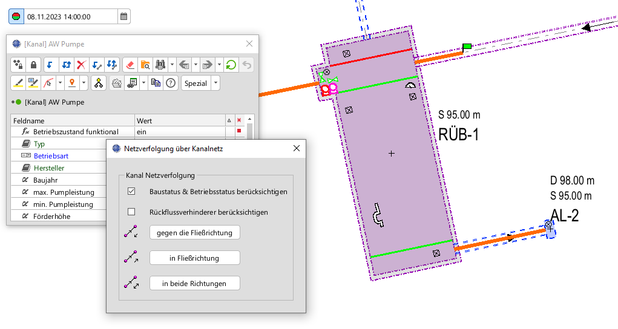Image resolution: width=618 pixels, height=329 pixels.
Task: Click the RÜB-1 label on map
Action: tap(458, 135)
